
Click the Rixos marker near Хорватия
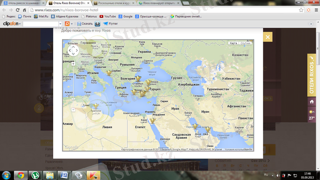point(109,73)
